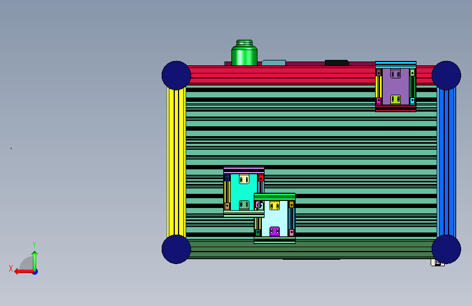Select the yellow clip on pale-blue module
The width and height of the screenshot is (472, 306).
tap(274, 206)
